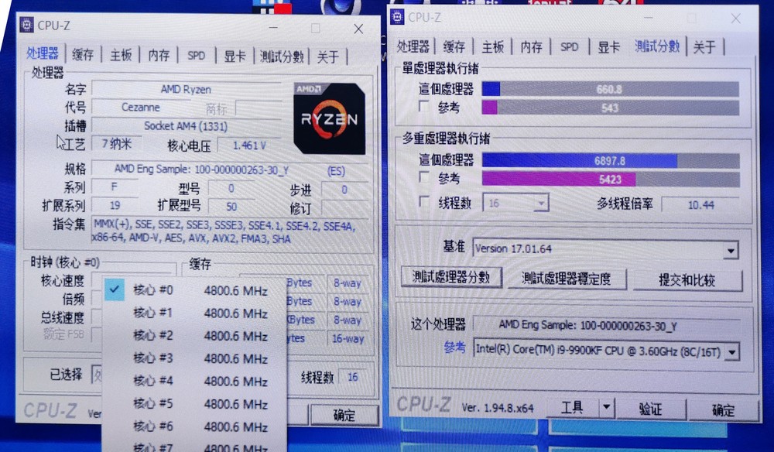Click 參考 link in right window

click(454, 348)
